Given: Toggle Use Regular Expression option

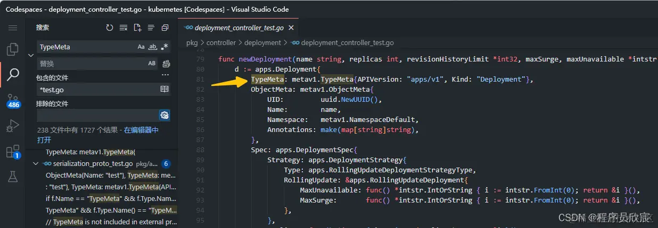Looking at the screenshot, I should tap(164, 47).
